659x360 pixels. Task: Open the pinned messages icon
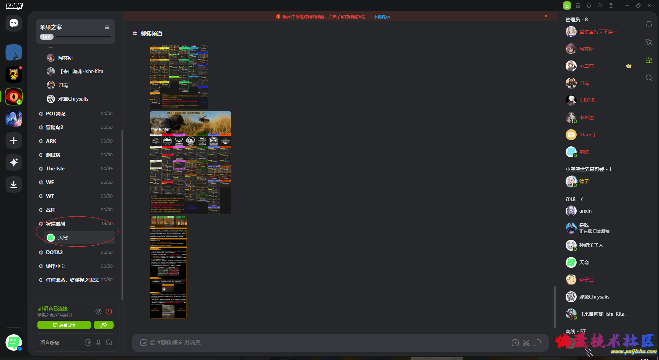pos(649,42)
